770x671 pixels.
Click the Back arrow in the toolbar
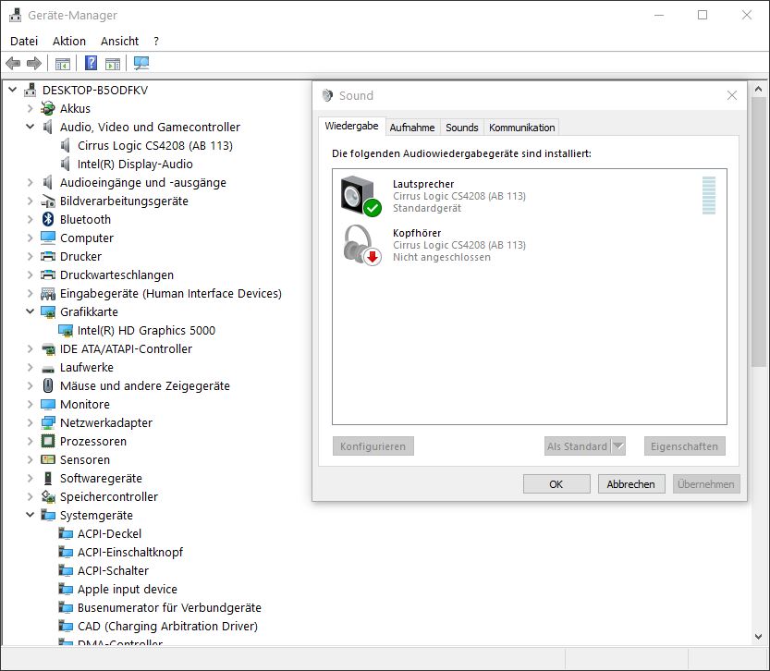pos(13,64)
